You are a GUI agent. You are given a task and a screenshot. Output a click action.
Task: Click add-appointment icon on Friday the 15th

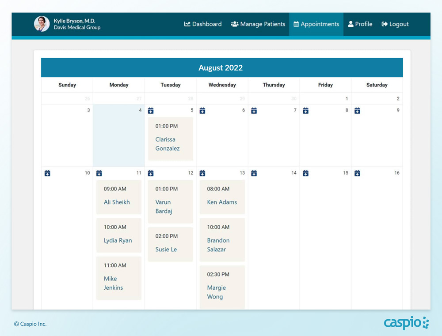coord(305,173)
